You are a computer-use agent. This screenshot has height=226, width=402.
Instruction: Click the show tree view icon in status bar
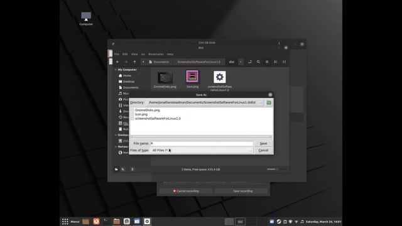coord(123,169)
